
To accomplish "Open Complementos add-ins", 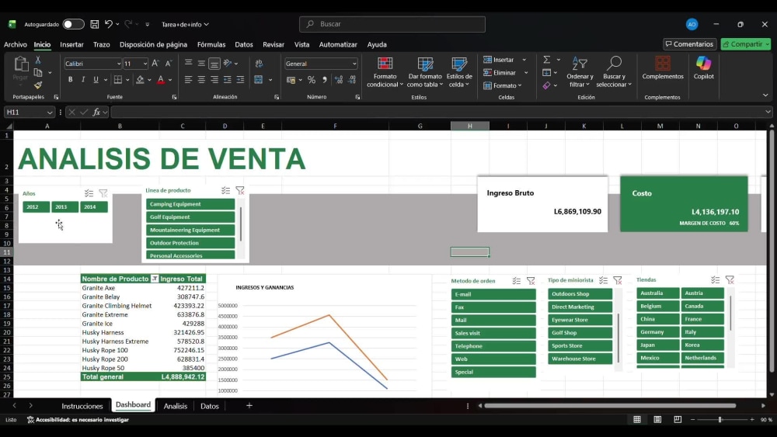I will [663, 68].
